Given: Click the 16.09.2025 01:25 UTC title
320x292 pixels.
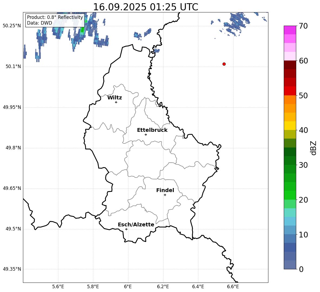Looking at the screenshot, I should pos(145,7).
